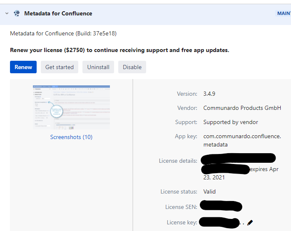Image resolution: width=291 pixels, height=231 pixels.
Task: Edit license key via pencil icon
Action: pyautogui.click(x=250, y=222)
